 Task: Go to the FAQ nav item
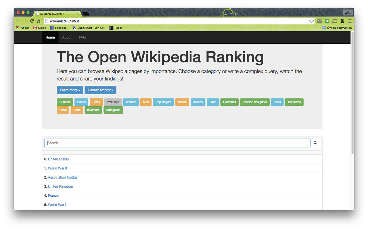pos(82,37)
